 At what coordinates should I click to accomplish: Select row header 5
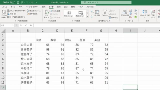(3, 54)
